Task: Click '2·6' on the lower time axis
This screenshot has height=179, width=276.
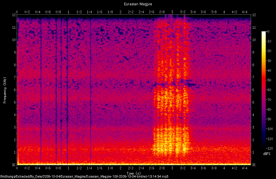Action: coord(152,168)
